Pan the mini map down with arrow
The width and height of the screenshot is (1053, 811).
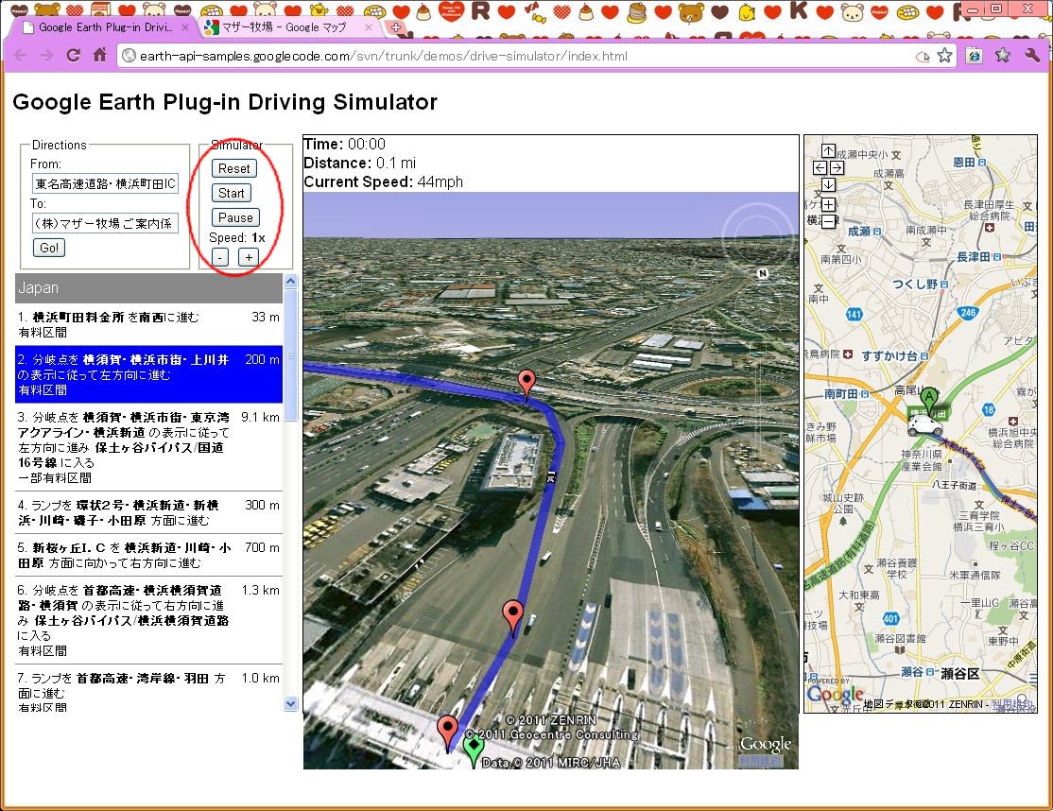click(x=828, y=184)
